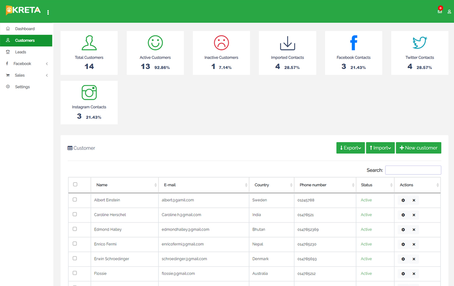This screenshot has height=286, width=454.
Task: Click the Facebook Contacts icon card
Action: pyautogui.click(x=353, y=43)
